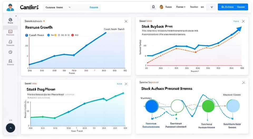Close the Stock Buyback chart panel

coord(243,21)
